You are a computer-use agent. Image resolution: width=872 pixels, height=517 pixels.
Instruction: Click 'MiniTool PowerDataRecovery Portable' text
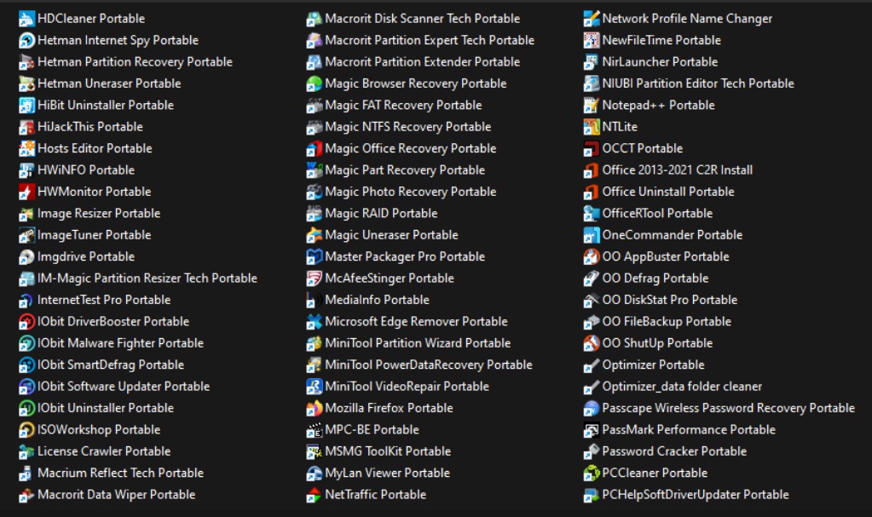(x=428, y=365)
